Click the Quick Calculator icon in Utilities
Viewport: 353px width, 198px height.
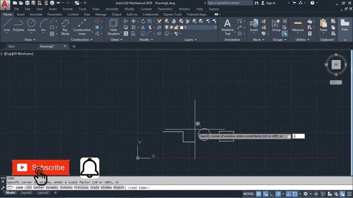click(x=310, y=34)
